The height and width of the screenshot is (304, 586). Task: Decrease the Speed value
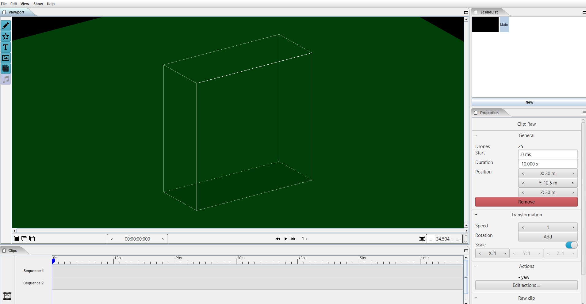coord(523,227)
